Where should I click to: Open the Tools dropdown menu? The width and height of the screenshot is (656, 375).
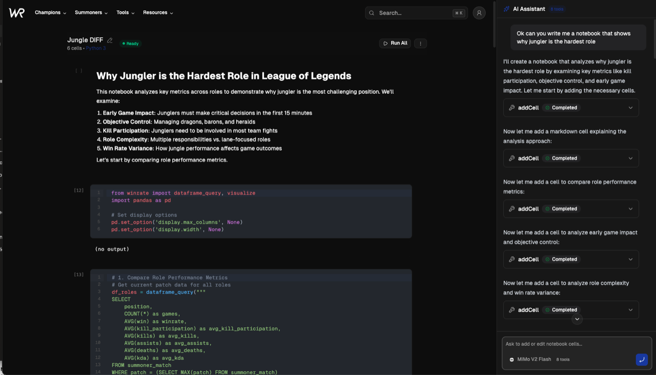coord(126,13)
